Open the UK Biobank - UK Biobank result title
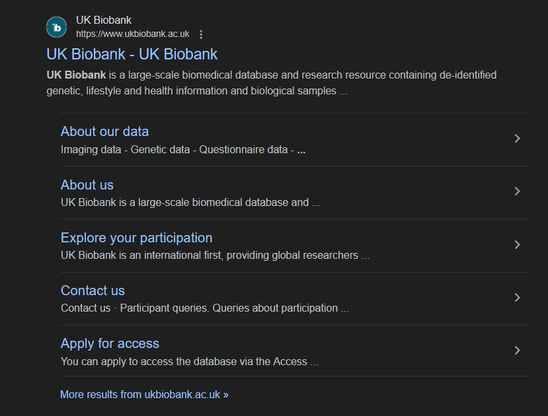The image size is (548, 416). 132,54
